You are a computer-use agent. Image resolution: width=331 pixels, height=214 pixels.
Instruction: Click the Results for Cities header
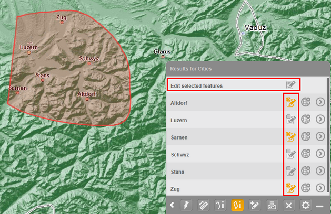click(x=191, y=69)
